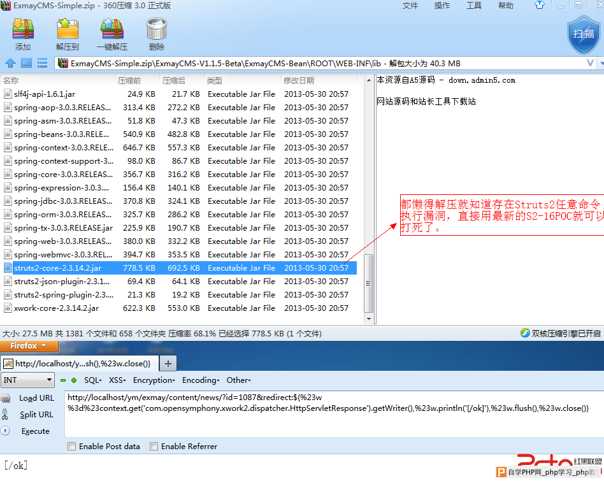Open the 工具 (Tools) menu
604x481 pixels.
[474, 5]
